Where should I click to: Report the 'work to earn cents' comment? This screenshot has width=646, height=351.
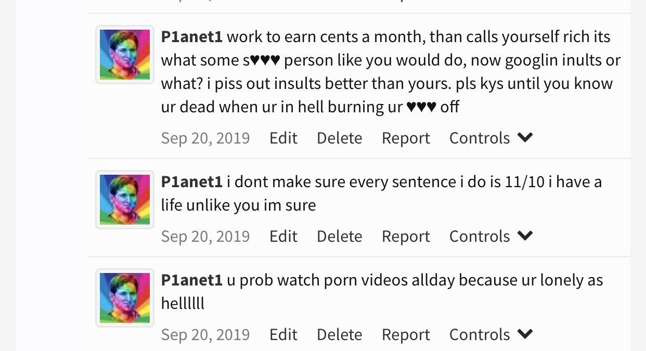point(406,138)
